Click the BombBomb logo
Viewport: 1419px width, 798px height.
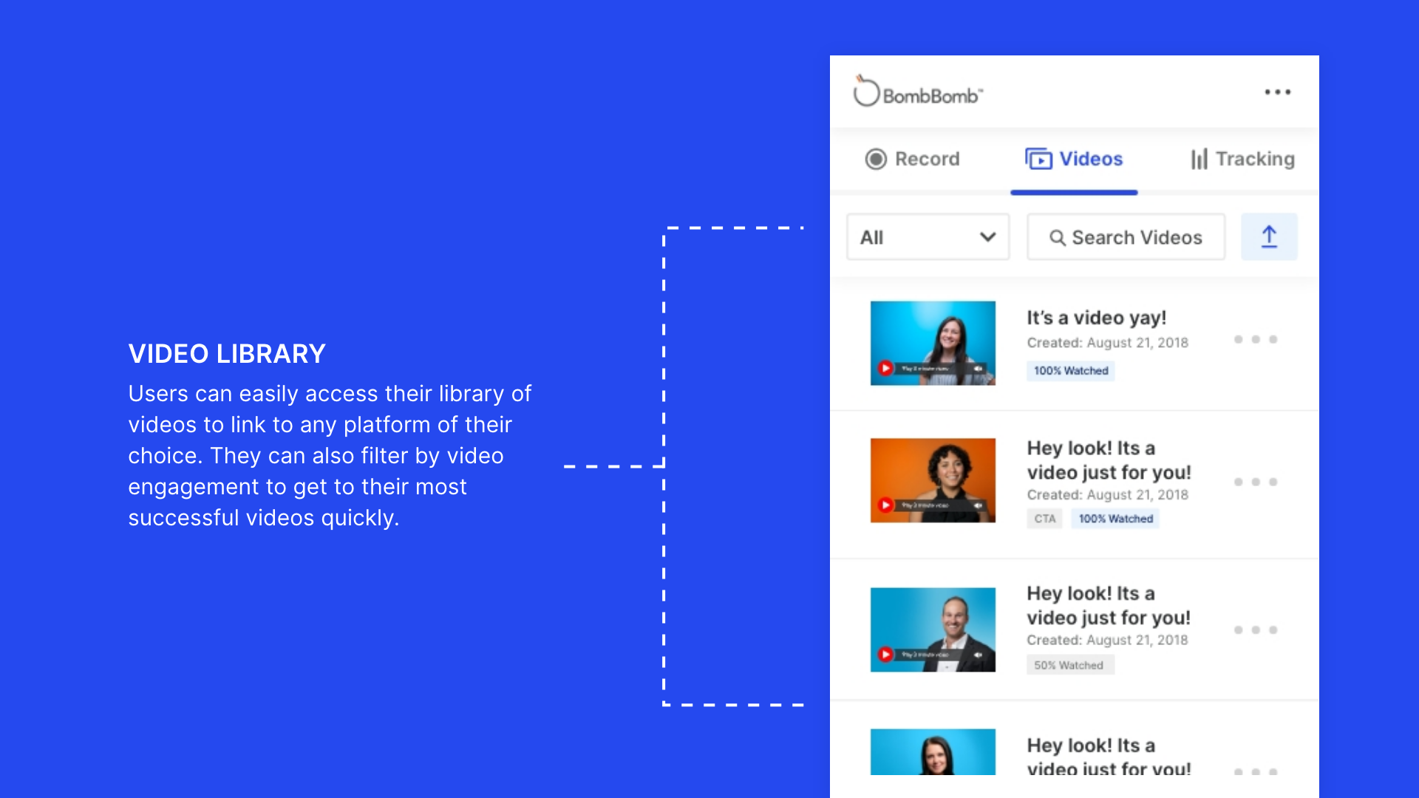pos(918,93)
